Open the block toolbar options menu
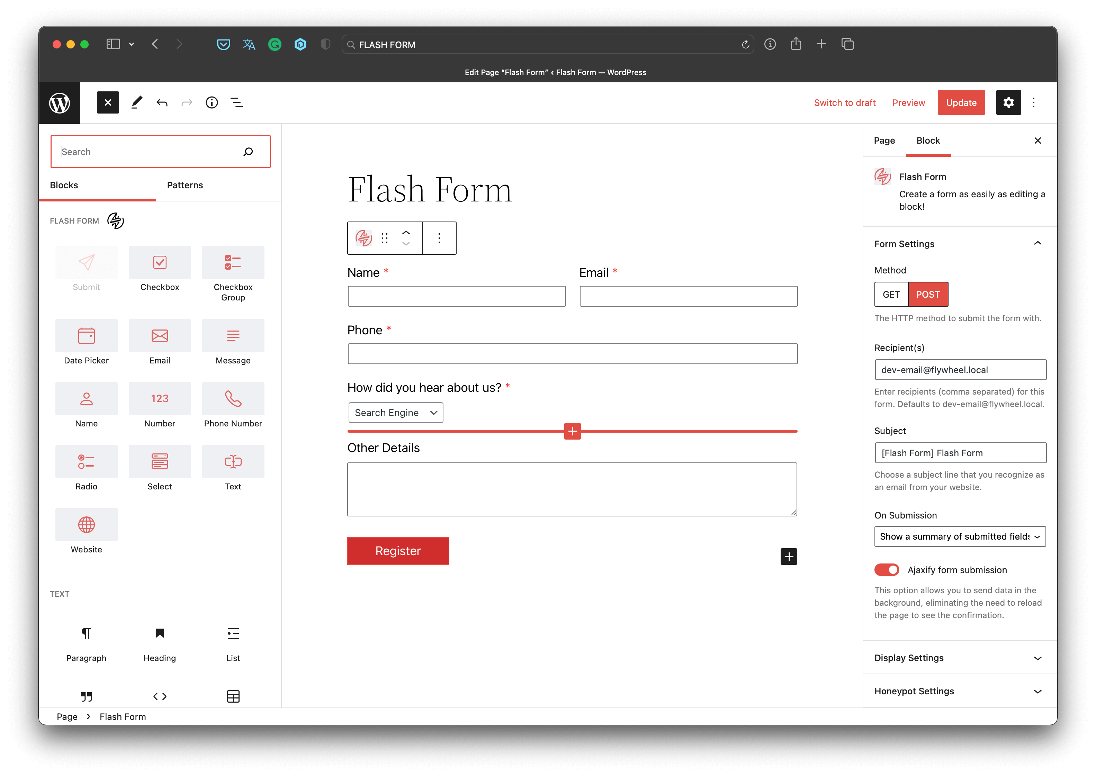Image resolution: width=1096 pixels, height=776 pixels. point(439,238)
